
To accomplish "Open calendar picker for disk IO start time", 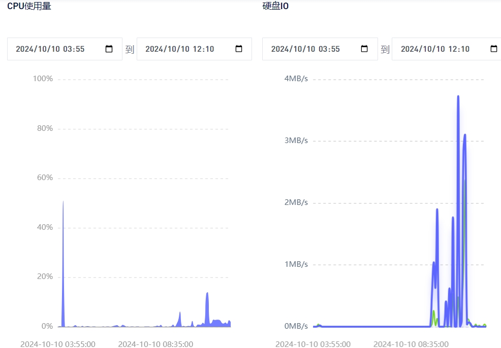I will [x=364, y=49].
